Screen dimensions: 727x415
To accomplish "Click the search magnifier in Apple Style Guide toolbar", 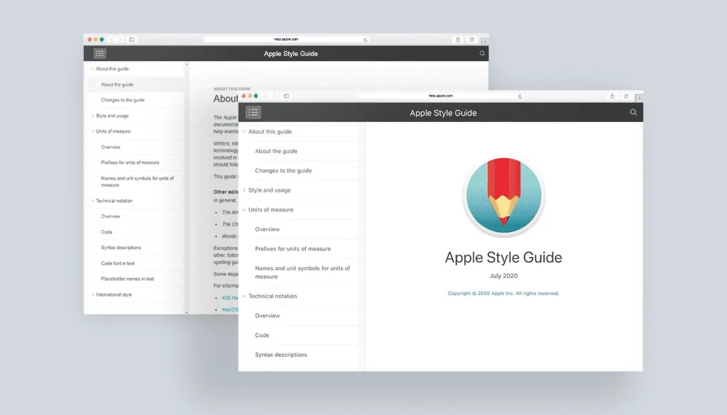I will click(633, 112).
